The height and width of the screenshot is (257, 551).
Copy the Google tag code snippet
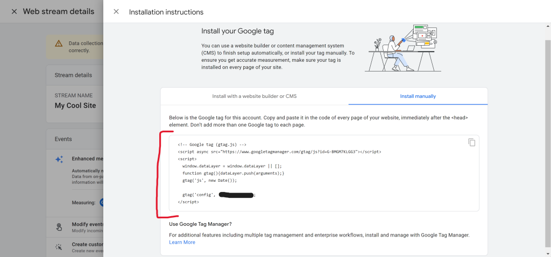coord(471,142)
